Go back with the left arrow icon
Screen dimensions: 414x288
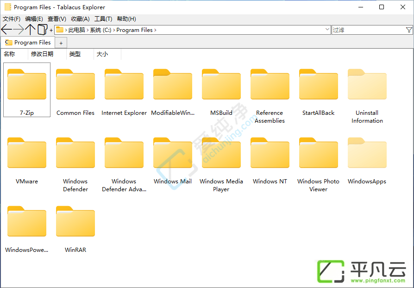point(6,30)
